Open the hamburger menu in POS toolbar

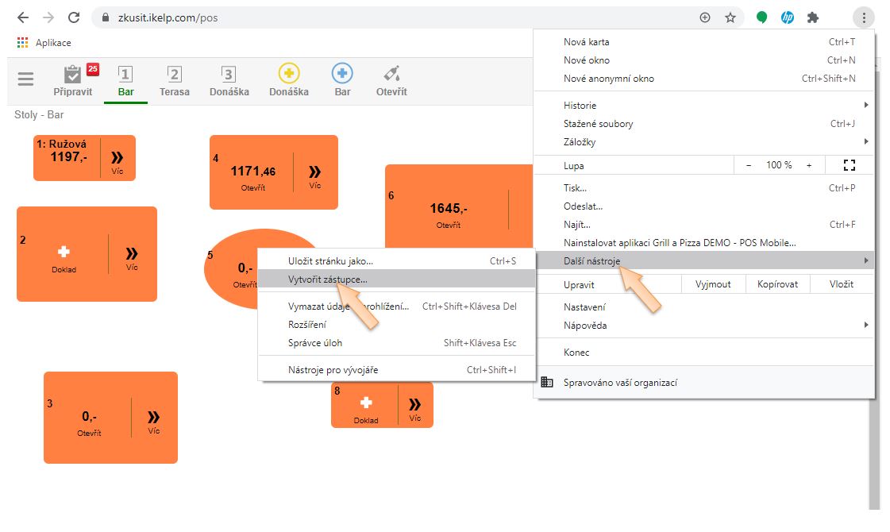click(26, 79)
